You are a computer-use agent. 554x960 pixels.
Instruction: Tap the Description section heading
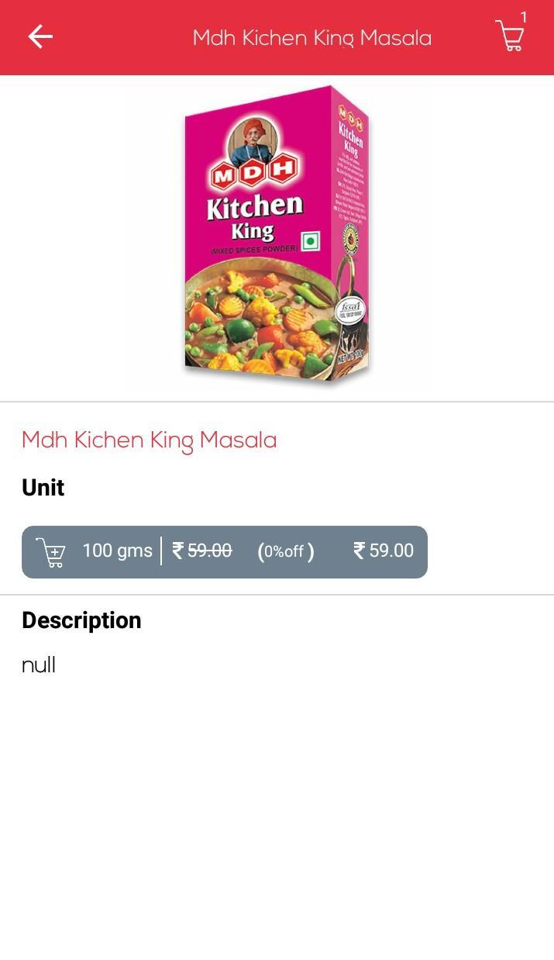pyautogui.click(x=81, y=620)
